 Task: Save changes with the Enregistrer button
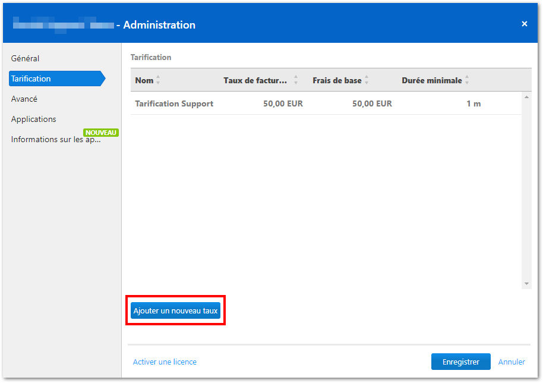click(460, 362)
